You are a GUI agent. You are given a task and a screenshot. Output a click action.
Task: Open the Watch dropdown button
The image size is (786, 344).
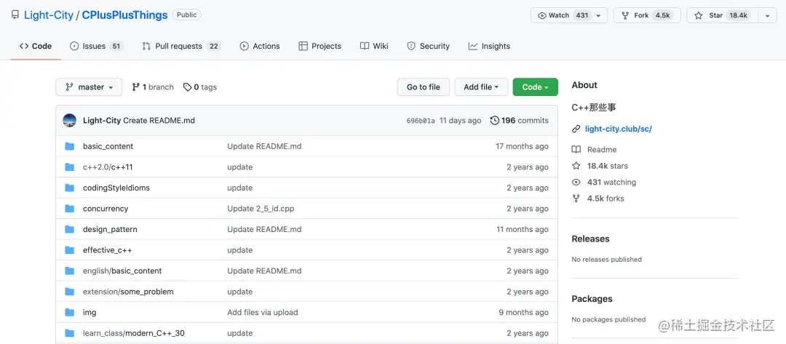click(x=569, y=15)
